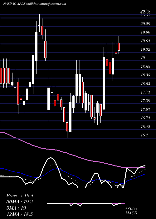The width and height of the screenshot is (156, 219).
Task: Click the 5MA : 19 readout
Action: (16, 208)
